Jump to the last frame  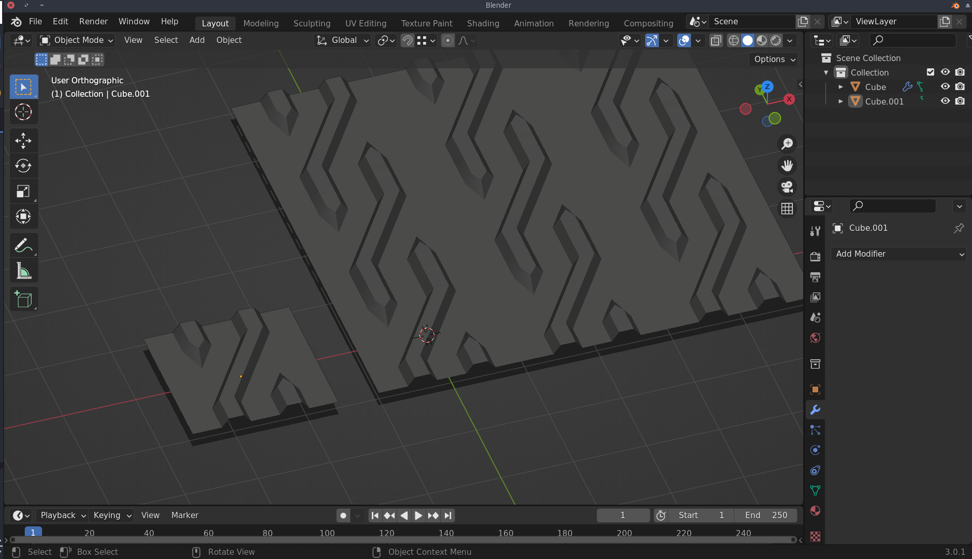click(x=448, y=516)
